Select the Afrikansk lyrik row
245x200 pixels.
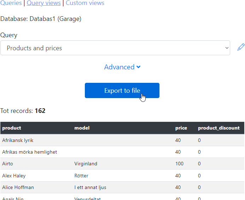(x=18, y=140)
